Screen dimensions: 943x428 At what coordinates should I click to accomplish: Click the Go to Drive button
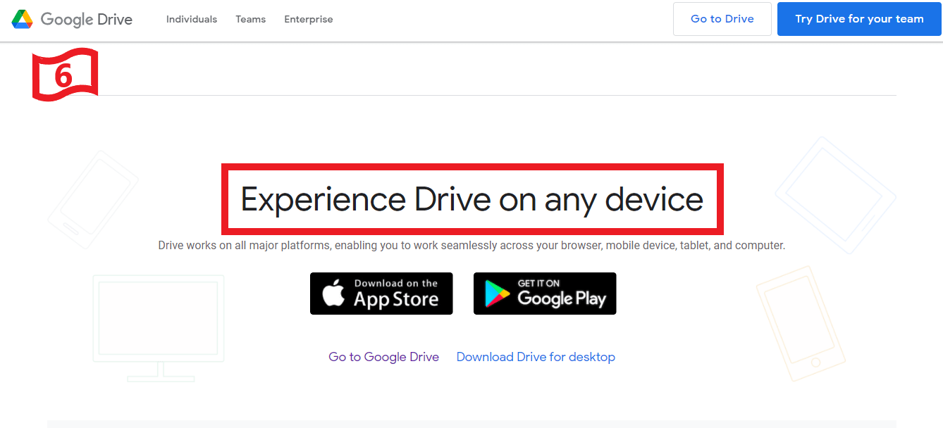click(x=722, y=19)
